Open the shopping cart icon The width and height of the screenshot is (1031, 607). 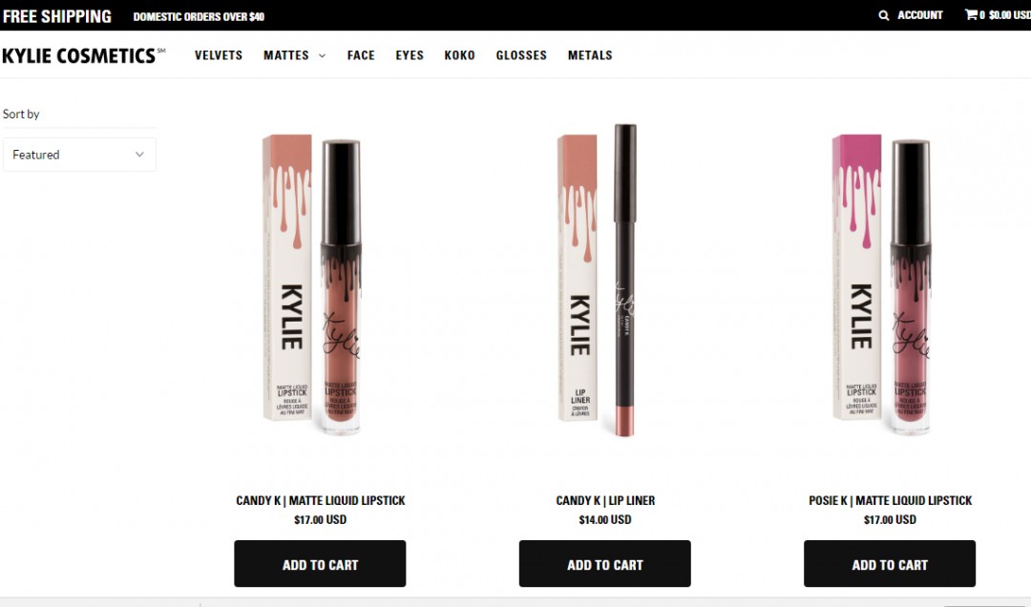click(971, 14)
